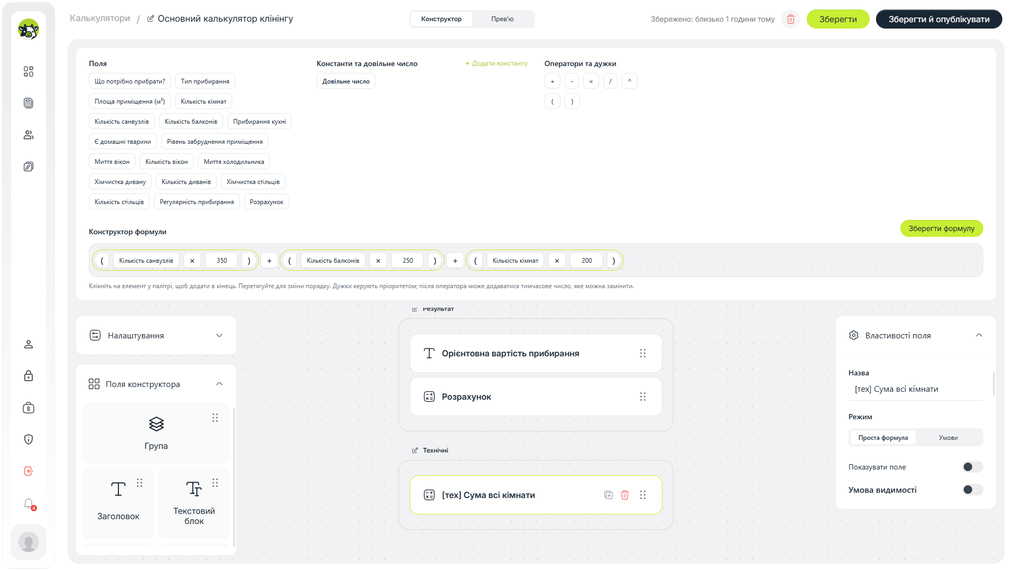Click the Заголовок T icon
This screenshot has width=1015, height=571.
click(x=118, y=489)
